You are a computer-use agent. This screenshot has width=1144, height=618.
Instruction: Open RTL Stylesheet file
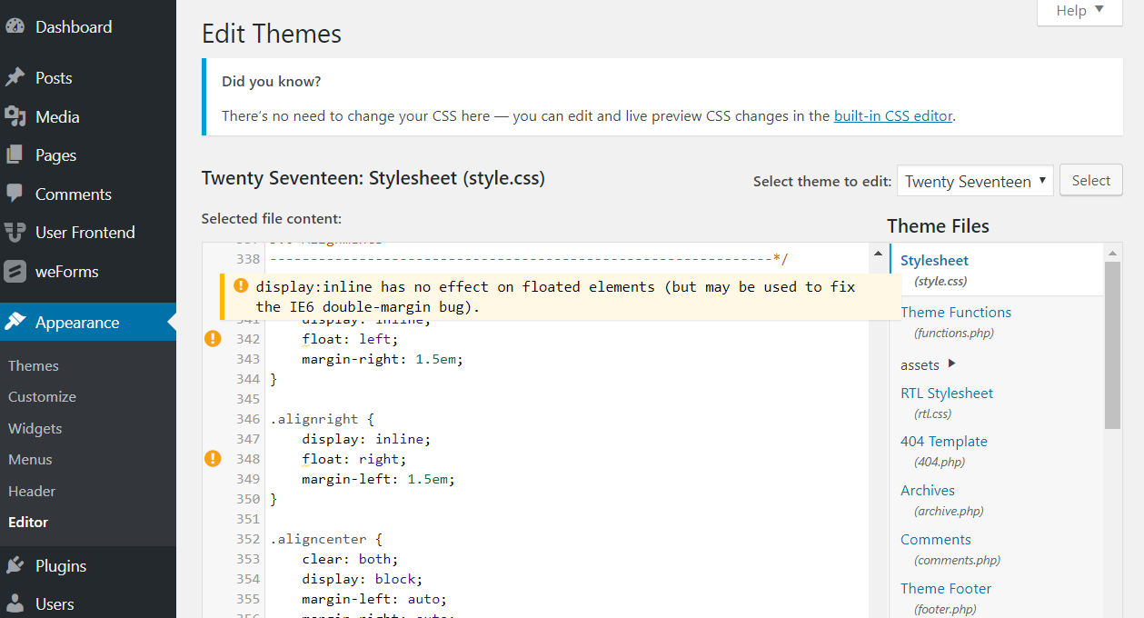(x=947, y=394)
